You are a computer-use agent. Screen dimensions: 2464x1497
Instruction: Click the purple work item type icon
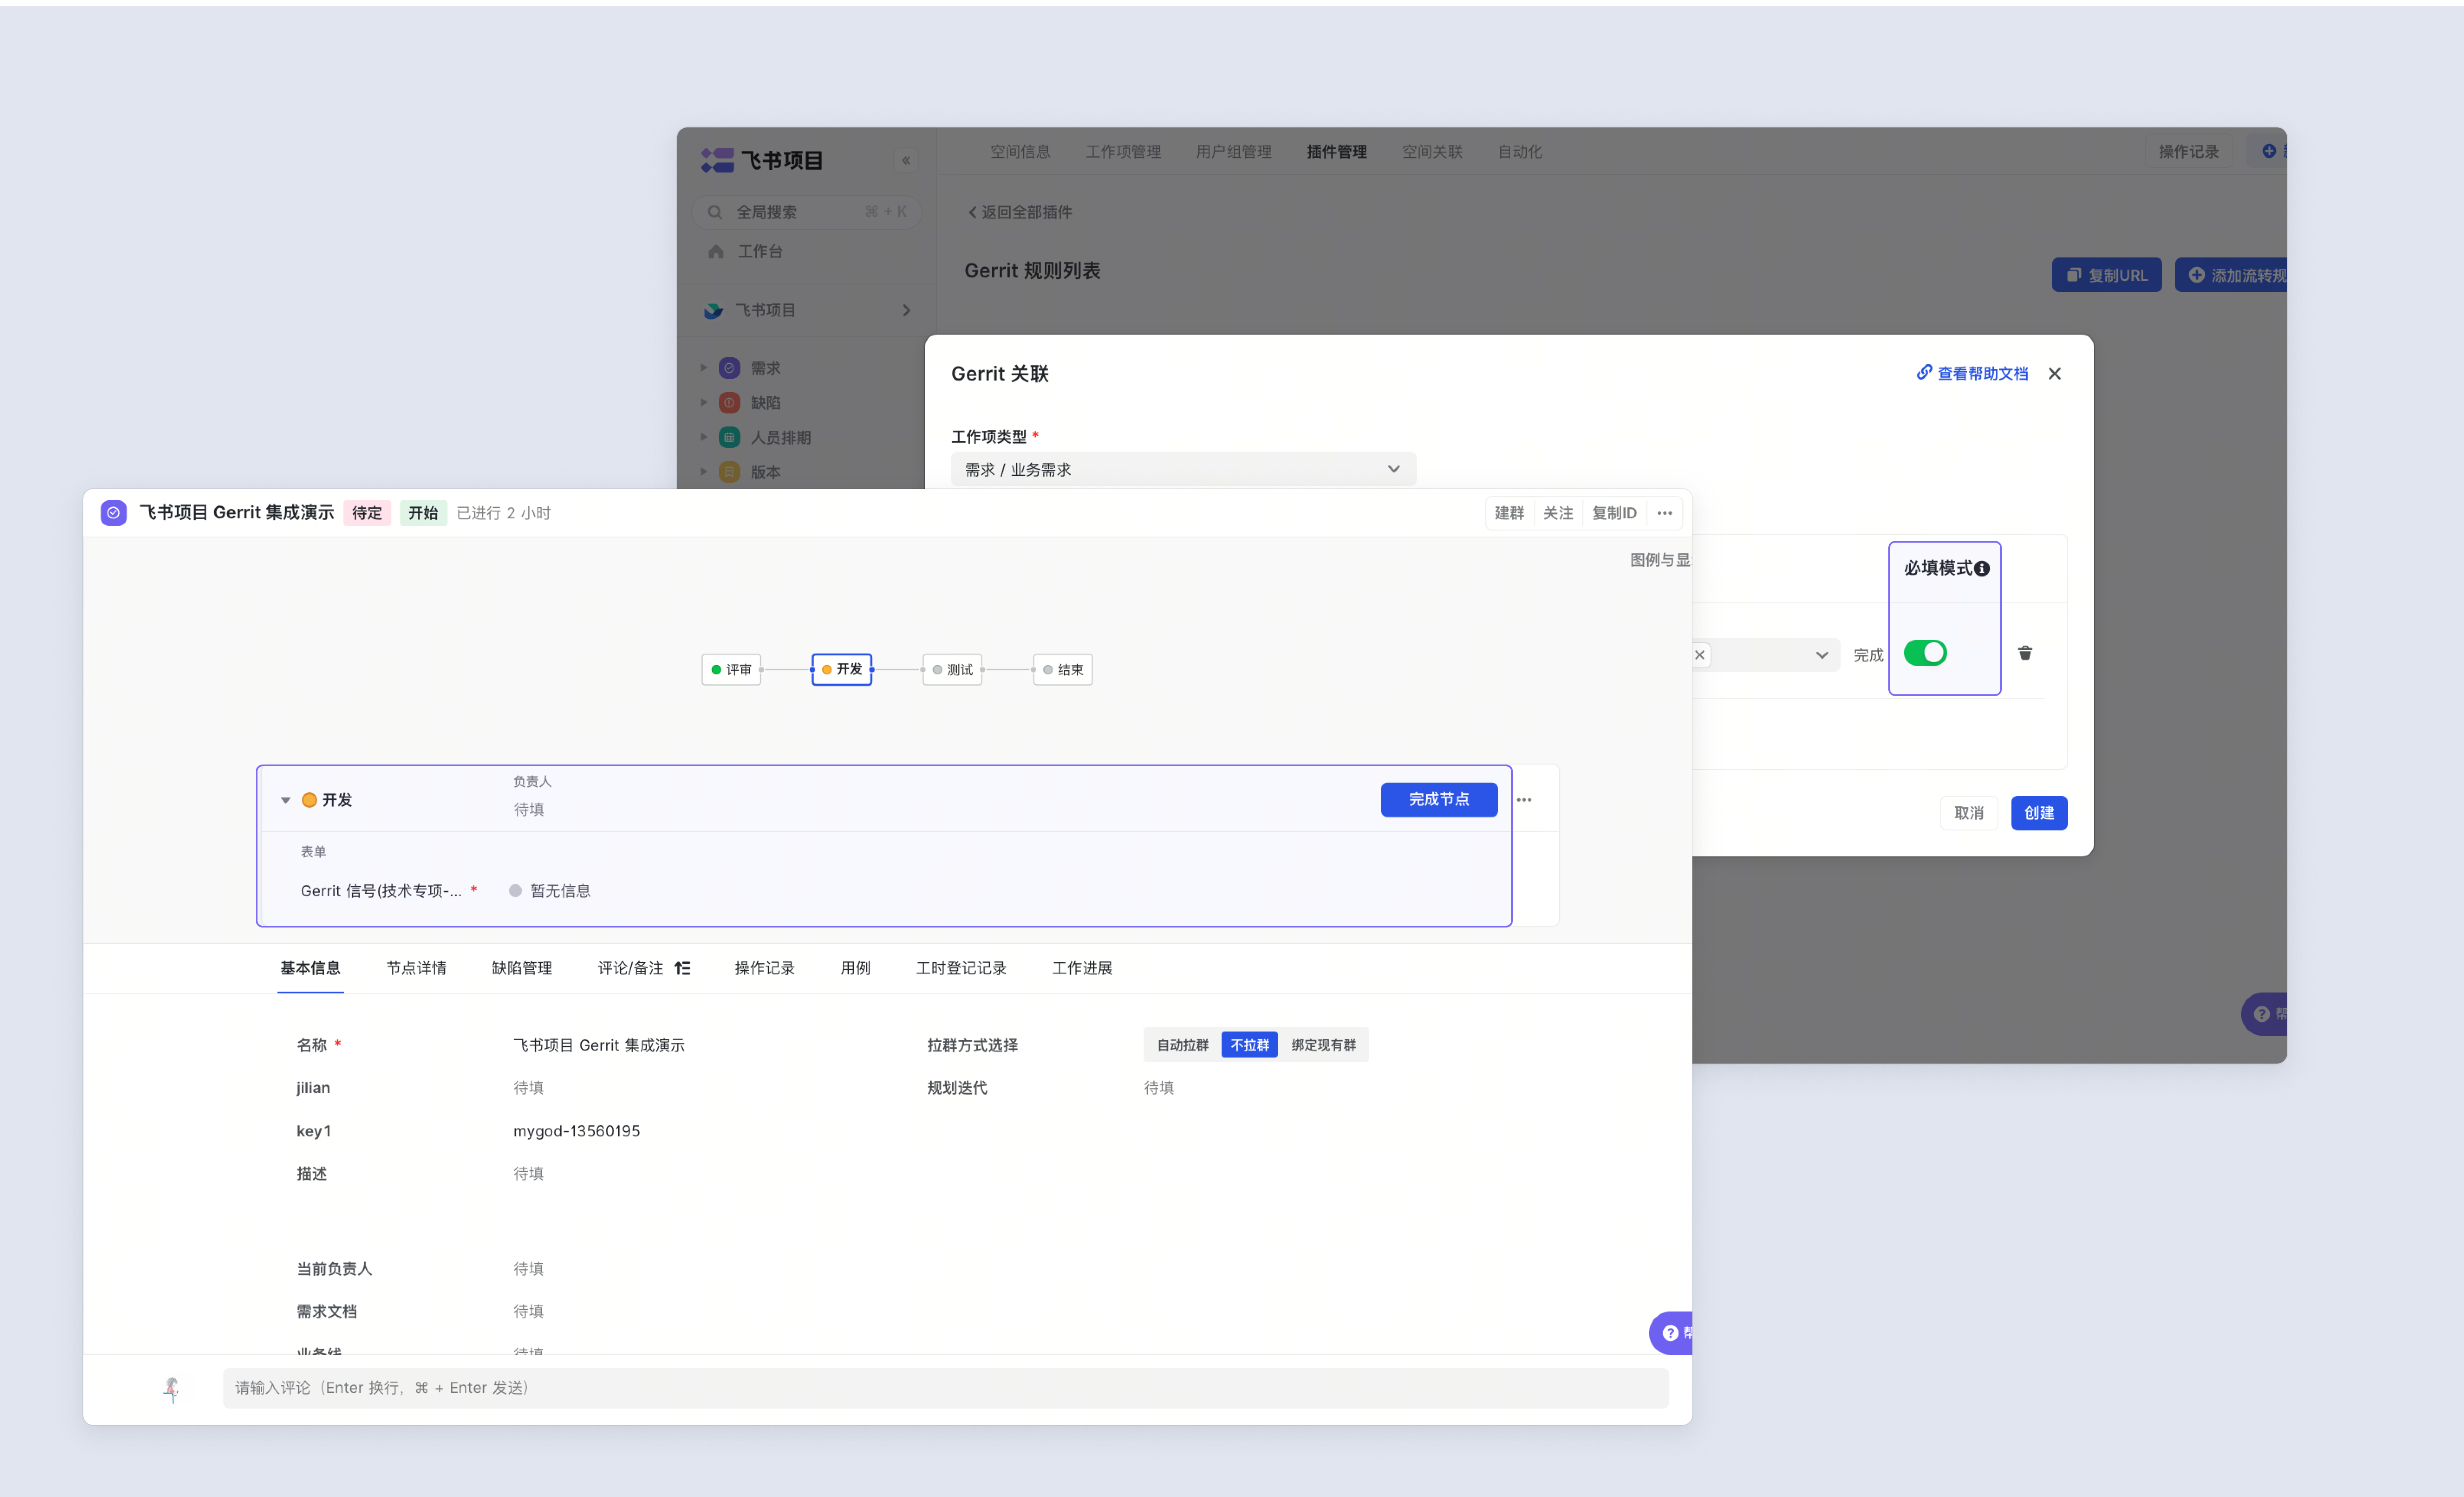tap(114, 513)
